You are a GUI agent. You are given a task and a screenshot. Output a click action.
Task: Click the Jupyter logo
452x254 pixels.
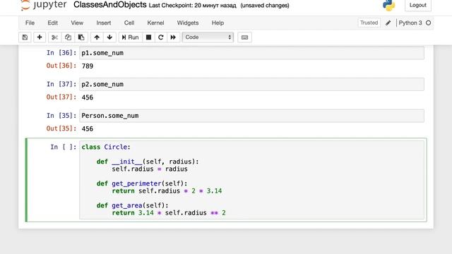[x=44, y=5]
